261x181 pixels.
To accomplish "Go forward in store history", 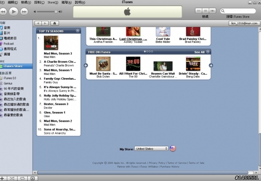I will pyautogui.click(x=45, y=23).
